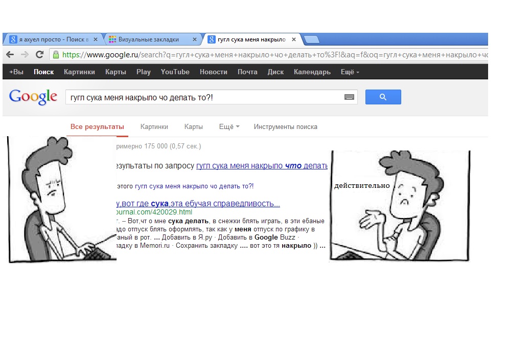Click the left comic panel of typing guy

pos(62,199)
